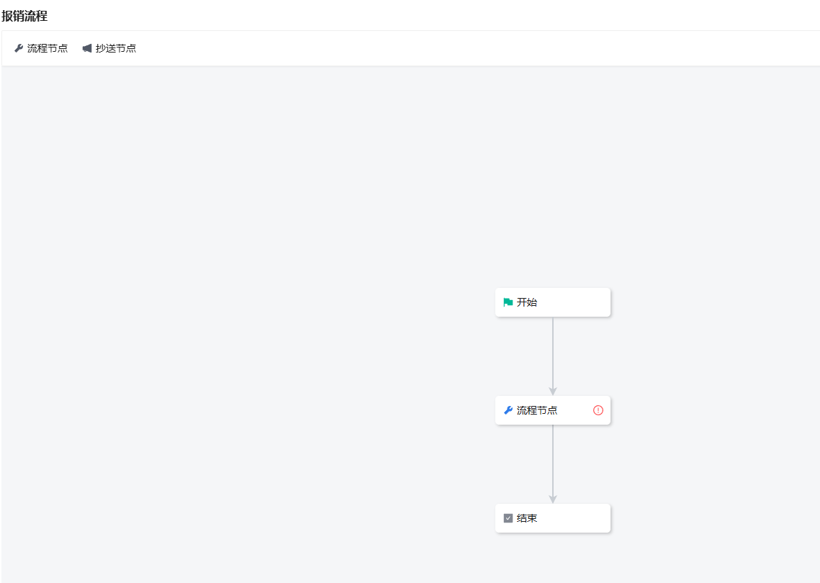The image size is (820, 583).
Task: Select the 流程节点 text label on the canvas
Action: pyautogui.click(x=537, y=410)
